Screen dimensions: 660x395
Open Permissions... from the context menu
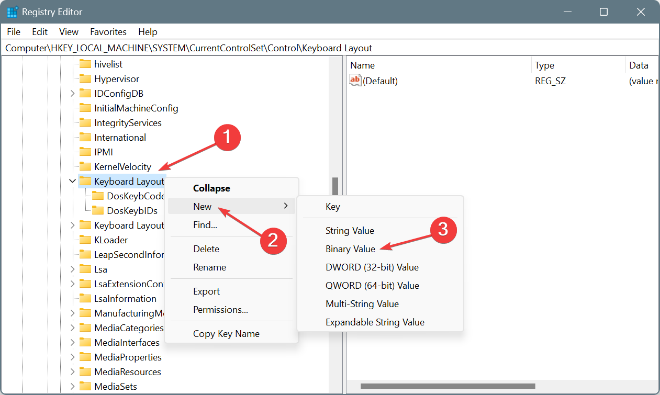(x=231, y=310)
